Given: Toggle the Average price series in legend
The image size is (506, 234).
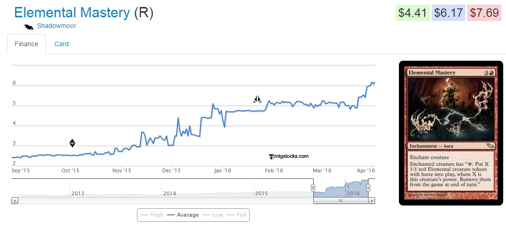Looking at the screenshot, I should (x=183, y=215).
